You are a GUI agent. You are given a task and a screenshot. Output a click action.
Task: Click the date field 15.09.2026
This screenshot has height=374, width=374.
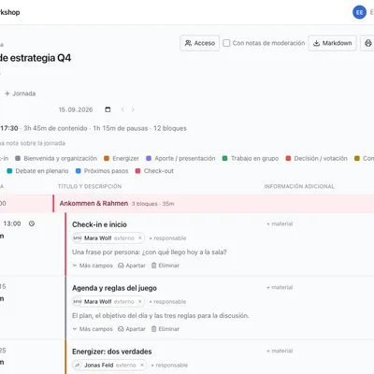(x=76, y=109)
